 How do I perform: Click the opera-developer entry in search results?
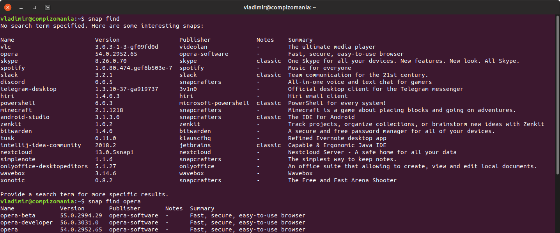coord(27,222)
